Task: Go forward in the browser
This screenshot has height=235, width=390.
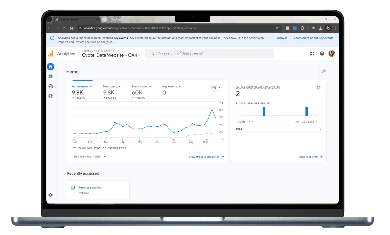Action: [57, 28]
